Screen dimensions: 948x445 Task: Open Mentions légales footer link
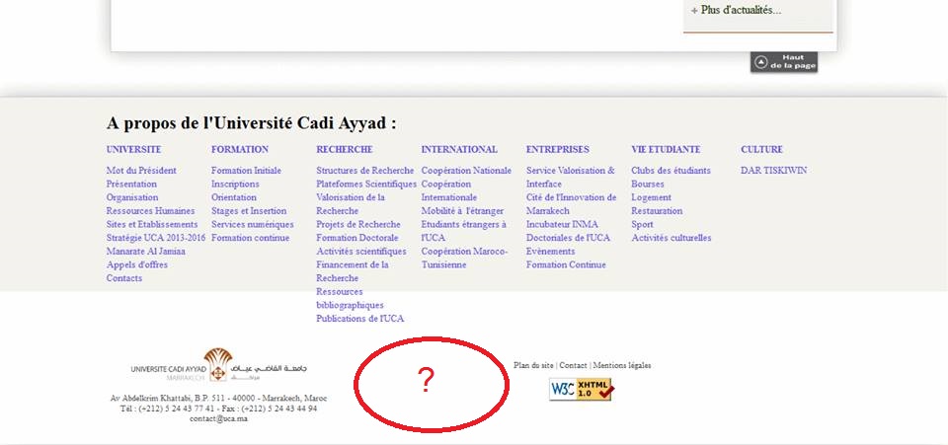coord(622,365)
